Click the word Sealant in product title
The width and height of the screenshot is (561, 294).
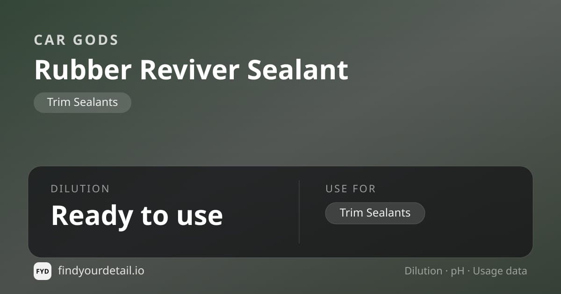tap(298, 70)
